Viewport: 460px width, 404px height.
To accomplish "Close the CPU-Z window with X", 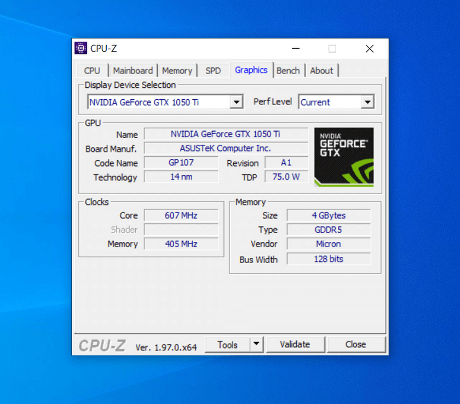I will click(370, 49).
